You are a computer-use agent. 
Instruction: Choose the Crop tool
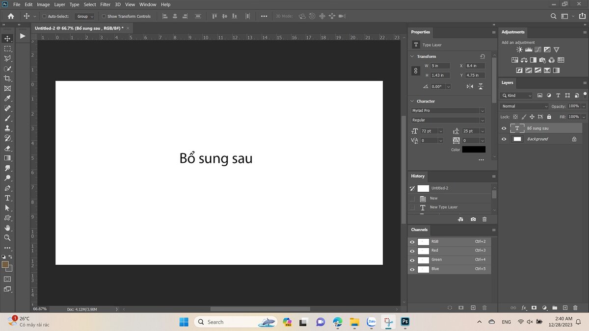coord(7,78)
